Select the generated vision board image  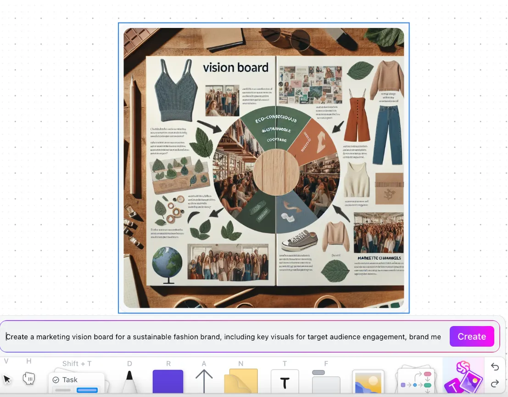tap(264, 168)
